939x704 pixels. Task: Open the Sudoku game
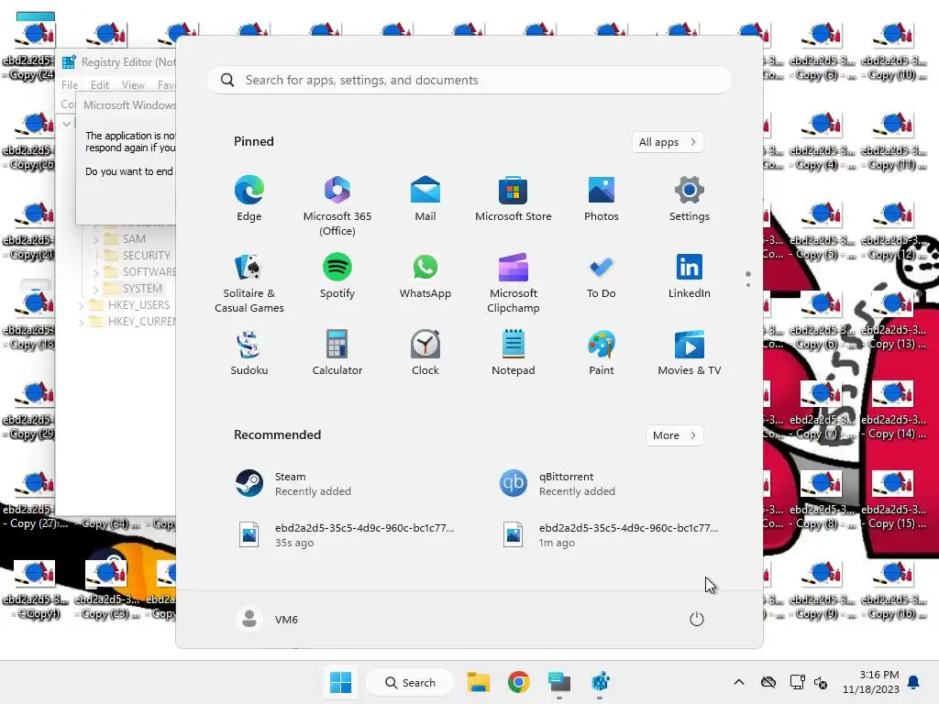249,353
